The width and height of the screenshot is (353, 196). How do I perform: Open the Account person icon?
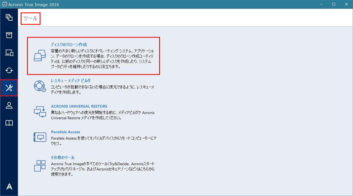click(x=9, y=105)
